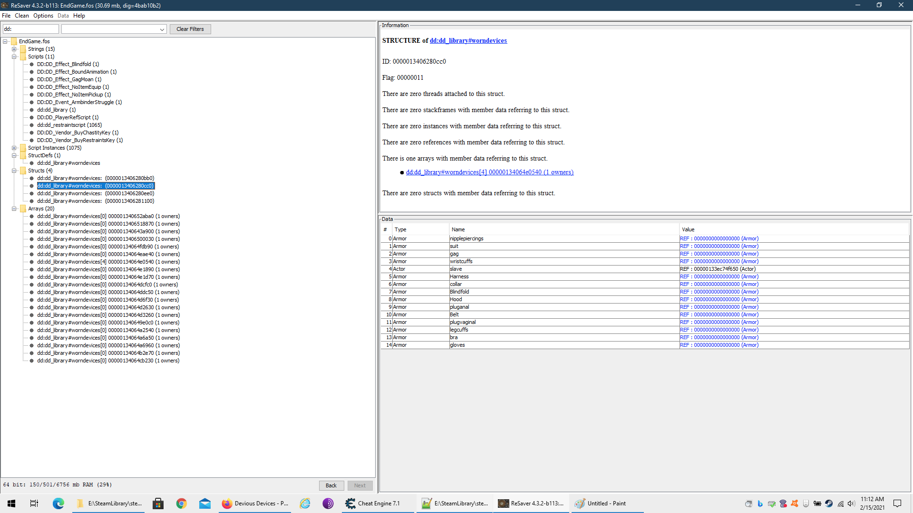Open Google Chrome from the taskbar
Image resolution: width=913 pixels, height=513 pixels.
coord(181,503)
